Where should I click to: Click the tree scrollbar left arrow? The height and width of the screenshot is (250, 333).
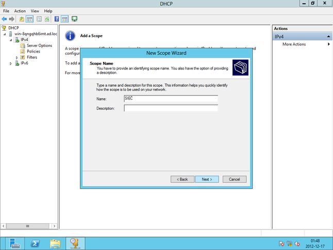click(x=3, y=226)
